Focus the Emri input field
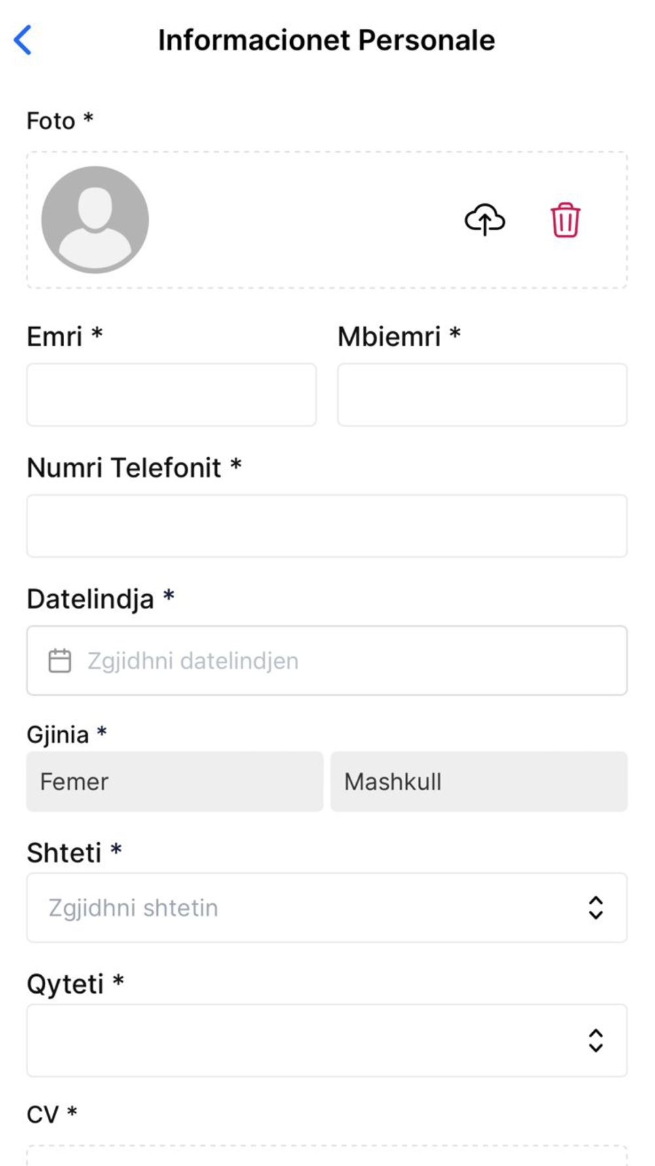The height and width of the screenshot is (1166, 655). 172,395
